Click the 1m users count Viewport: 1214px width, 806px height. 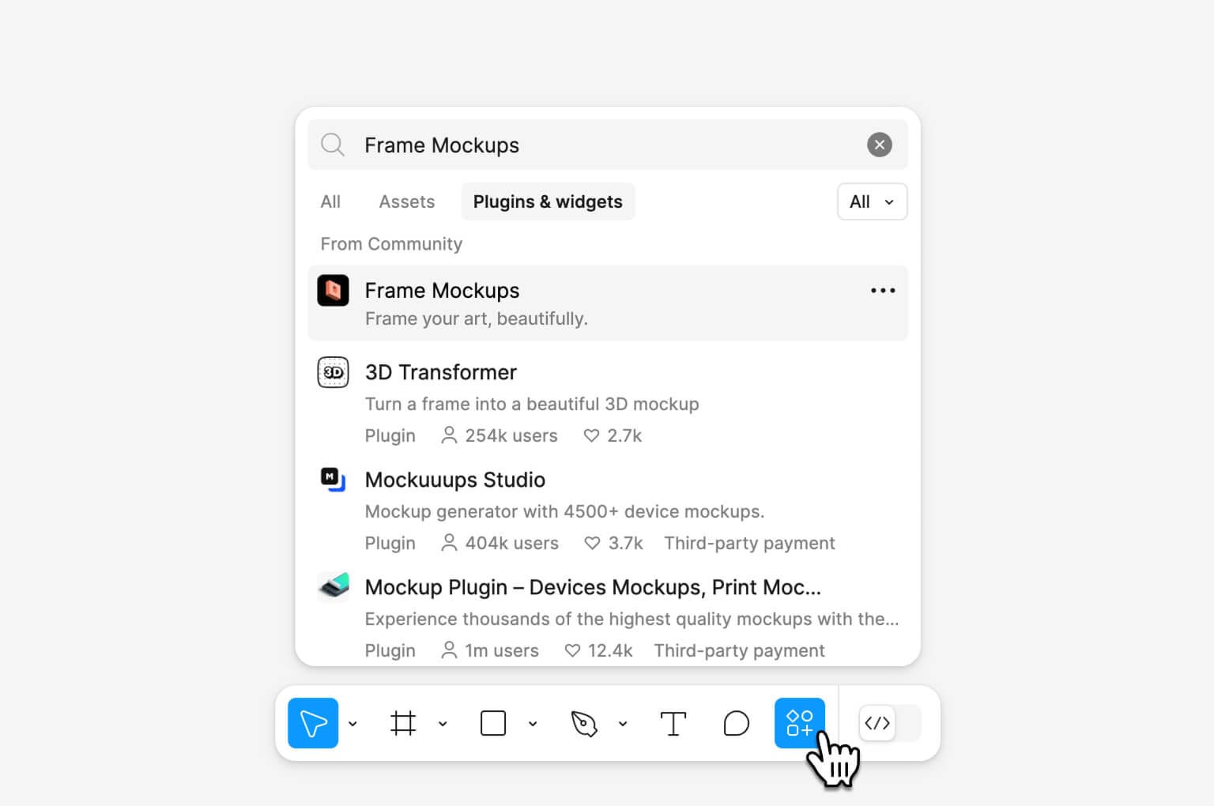[x=490, y=650]
